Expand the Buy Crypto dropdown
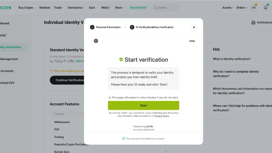This screenshot has width=272, height=153. coord(27,8)
